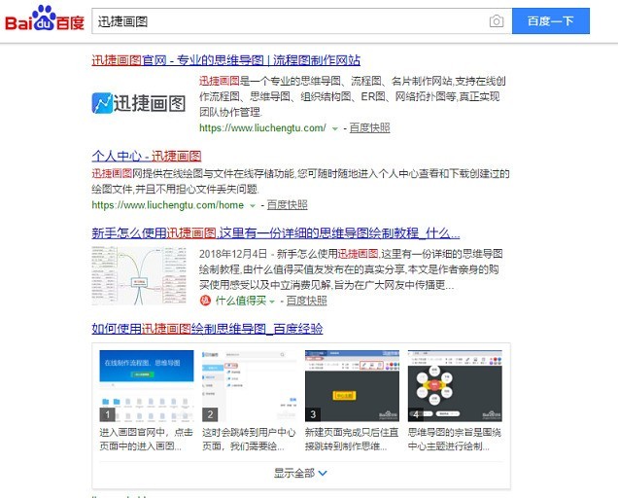
Task: Click caption 思维导图的宗旨是围绕中心主题
Action: click(455, 440)
